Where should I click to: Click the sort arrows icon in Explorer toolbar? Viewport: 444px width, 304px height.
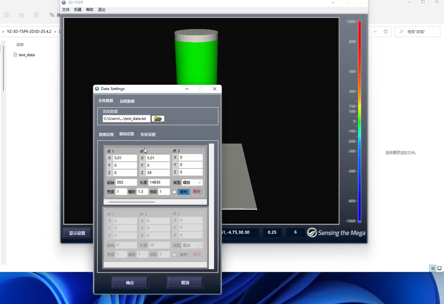52,15
